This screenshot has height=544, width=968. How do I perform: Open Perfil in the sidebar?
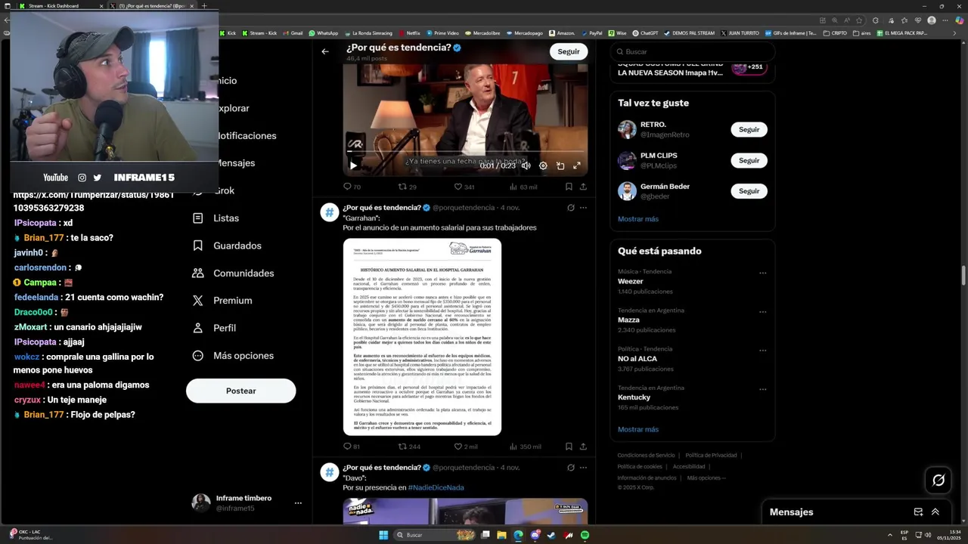(x=215, y=328)
